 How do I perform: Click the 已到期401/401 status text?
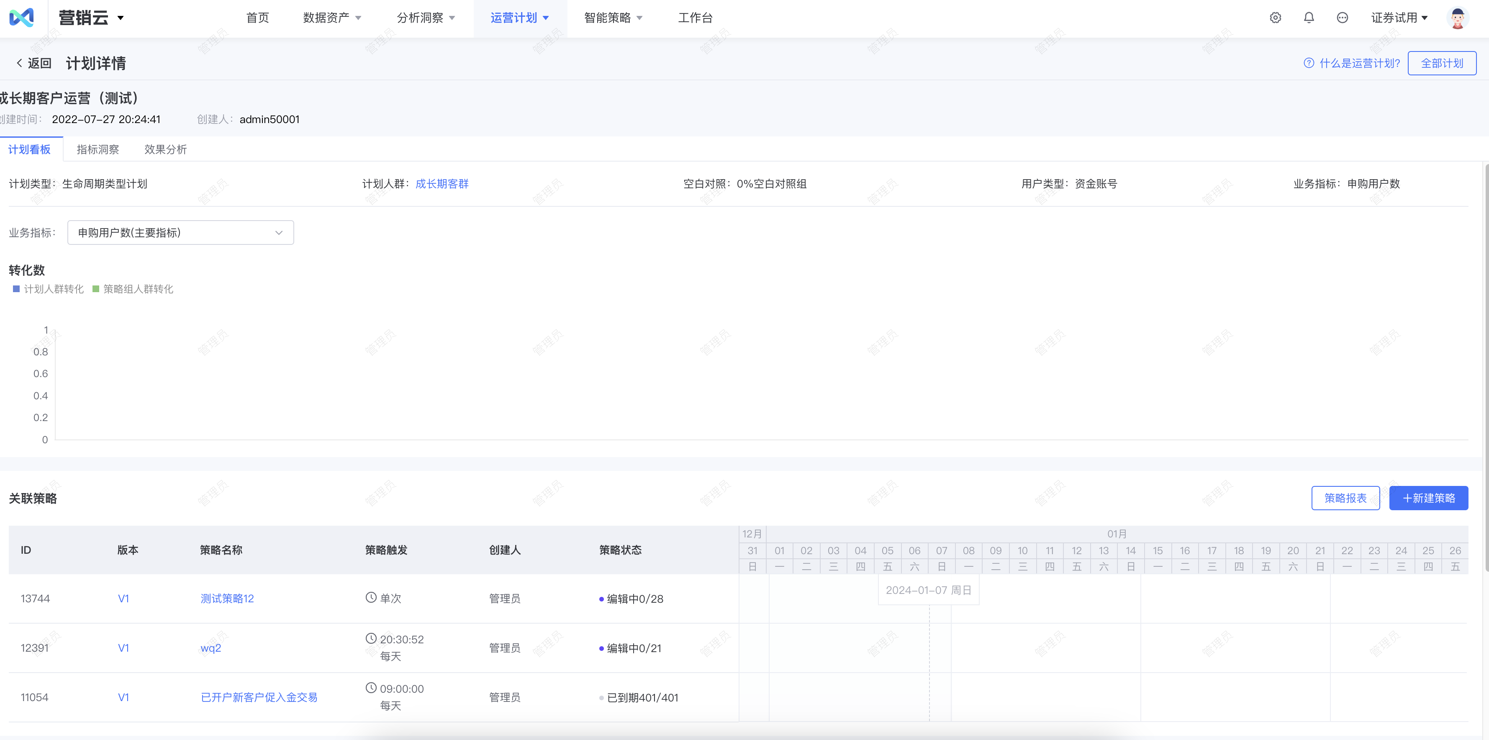point(642,698)
